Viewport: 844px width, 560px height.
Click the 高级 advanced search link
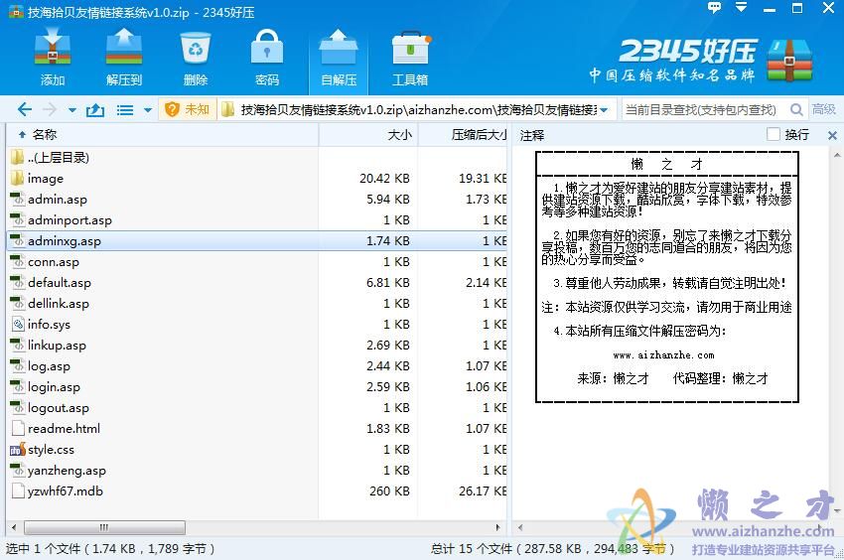[823, 109]
